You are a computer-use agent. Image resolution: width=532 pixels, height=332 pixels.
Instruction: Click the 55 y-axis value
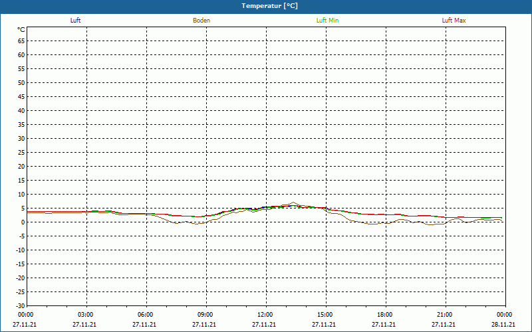coord(21,69)
